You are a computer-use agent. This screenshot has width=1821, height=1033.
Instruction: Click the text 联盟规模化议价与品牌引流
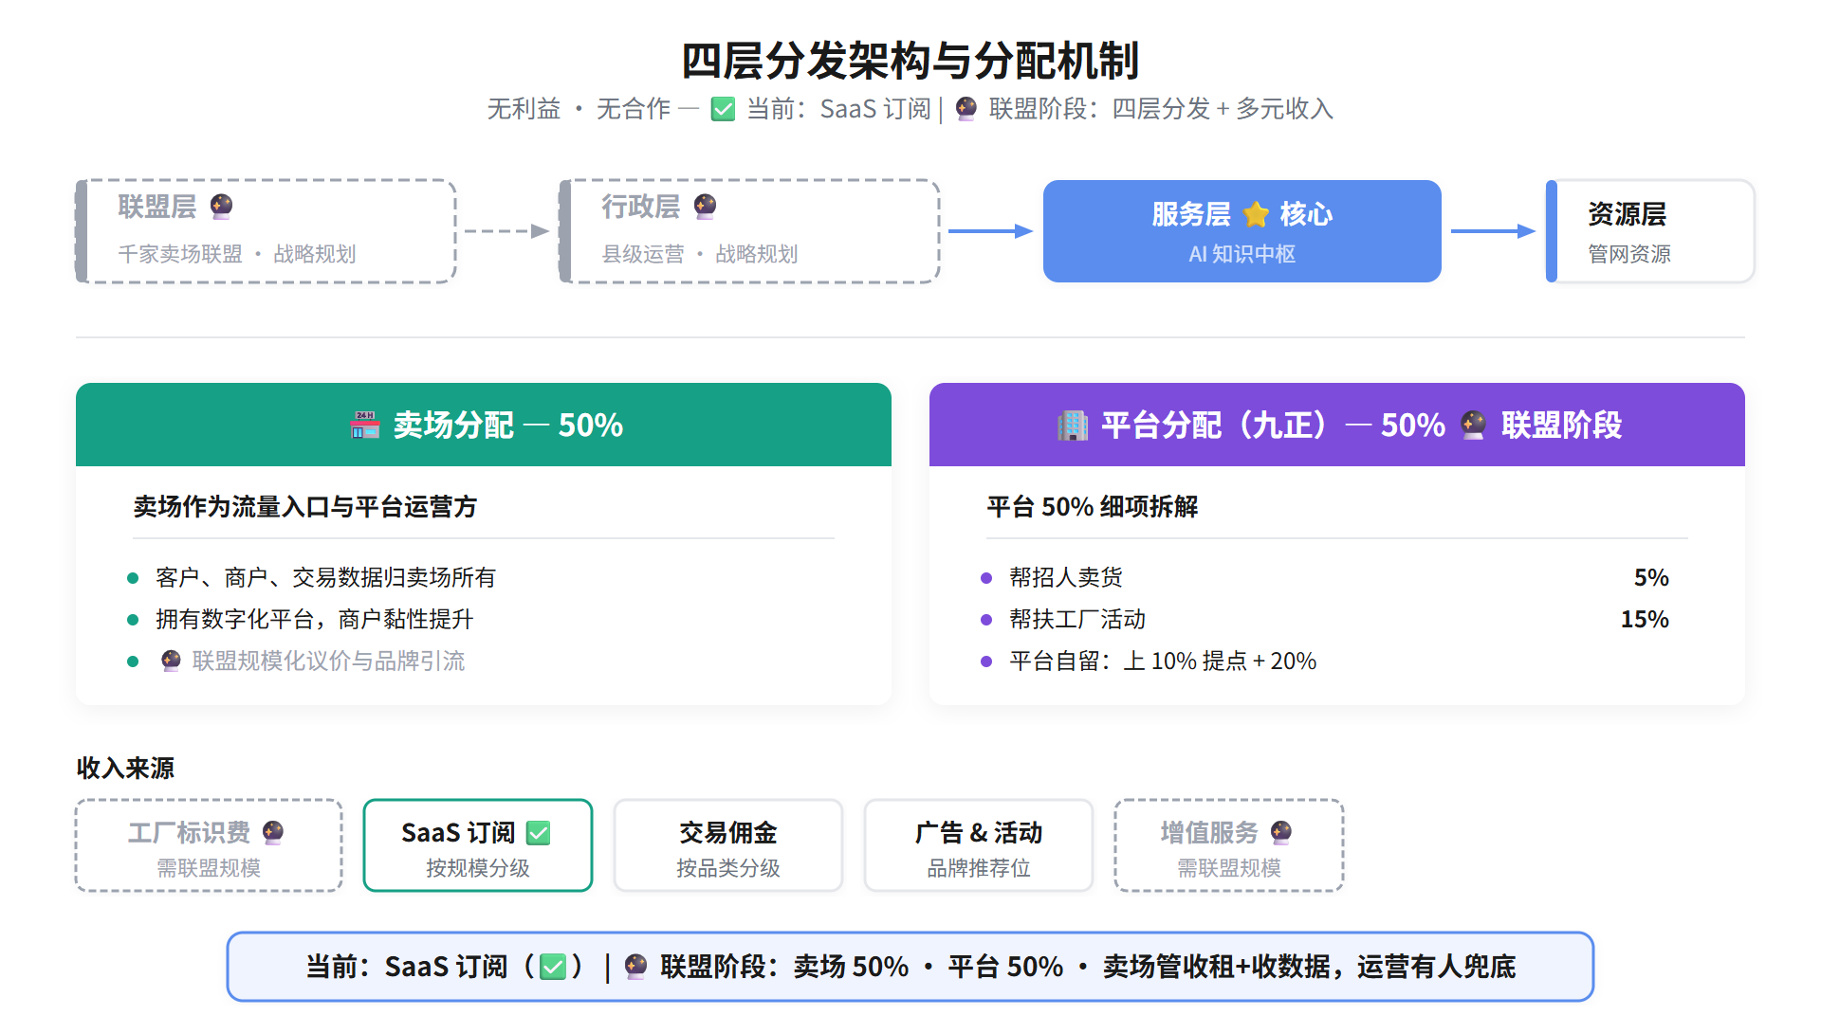[x=328, y=661]
